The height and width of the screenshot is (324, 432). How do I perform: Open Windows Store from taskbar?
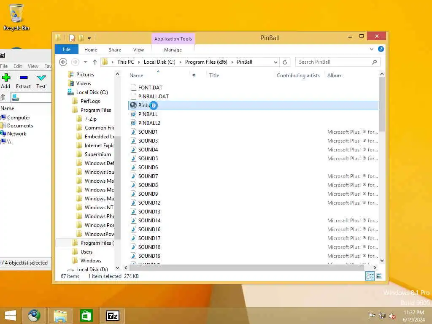86,316
